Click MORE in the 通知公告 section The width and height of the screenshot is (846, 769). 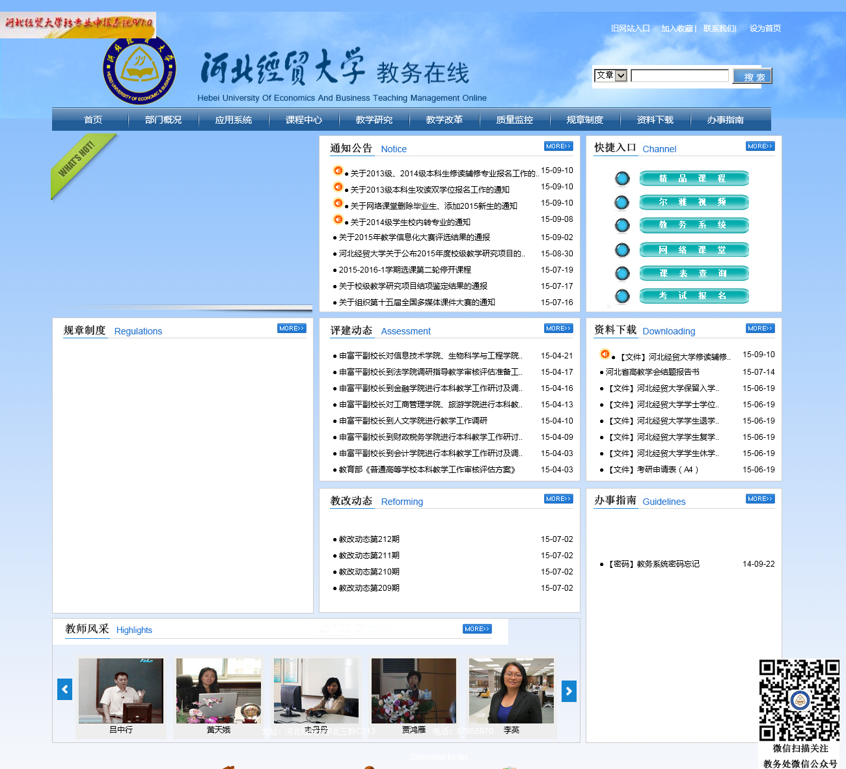tap(558, 146)
